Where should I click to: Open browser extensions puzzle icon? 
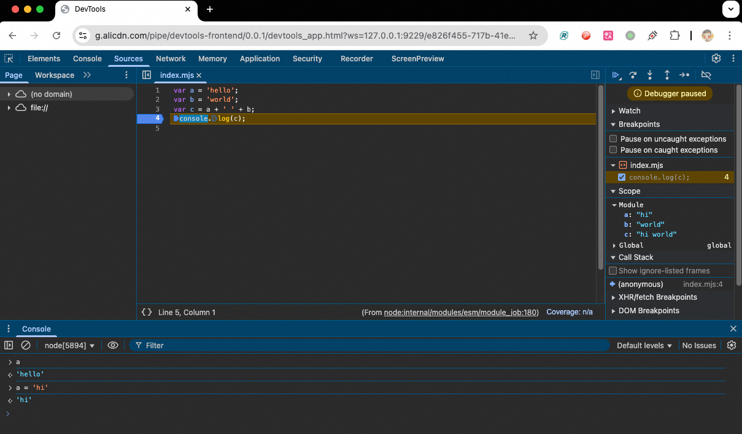[x=674, y=36]
